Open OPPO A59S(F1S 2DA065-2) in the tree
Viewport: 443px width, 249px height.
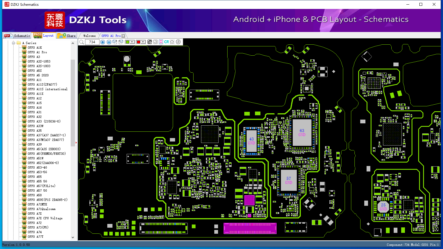pyautogui.click(x=48, y=200)
